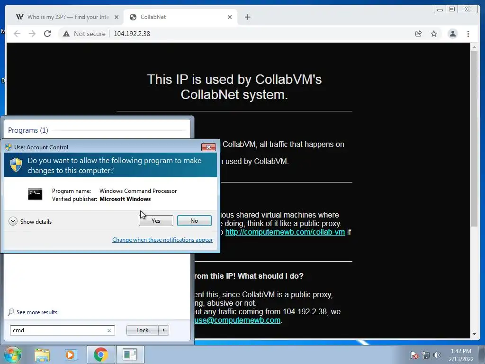Click the rightmost taskbar program icon
The height and width of the screenshot is (364, 485).
(x=130, y=355)
